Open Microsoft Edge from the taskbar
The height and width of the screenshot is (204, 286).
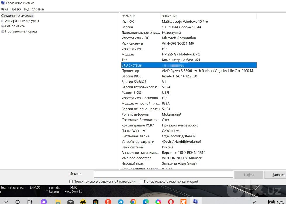[x=146, y=202]
